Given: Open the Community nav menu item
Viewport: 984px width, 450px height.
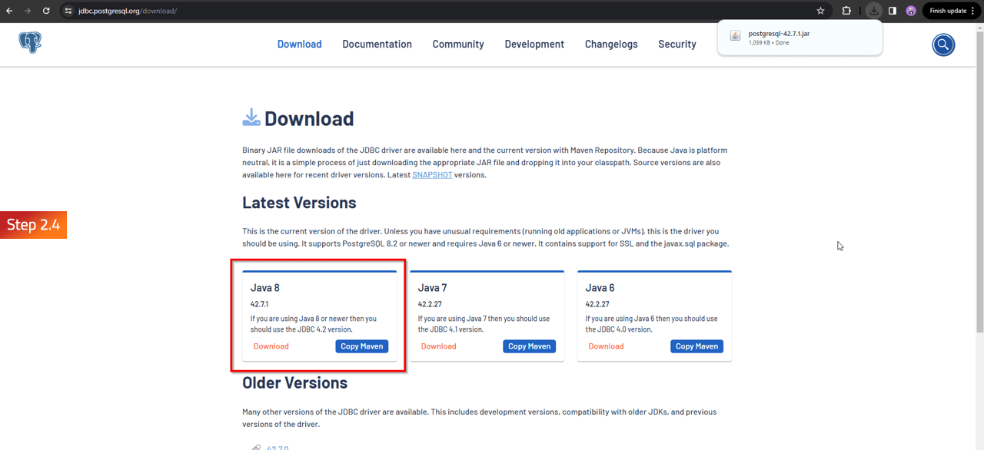Looking at the screenshot, I should tap(458, 44).
